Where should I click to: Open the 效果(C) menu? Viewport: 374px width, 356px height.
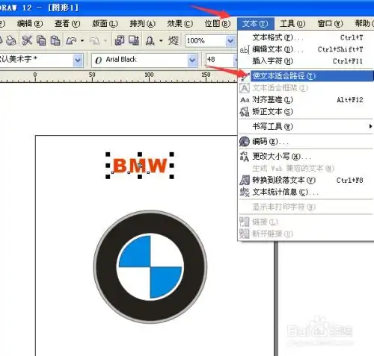click(x=180, y=24)
